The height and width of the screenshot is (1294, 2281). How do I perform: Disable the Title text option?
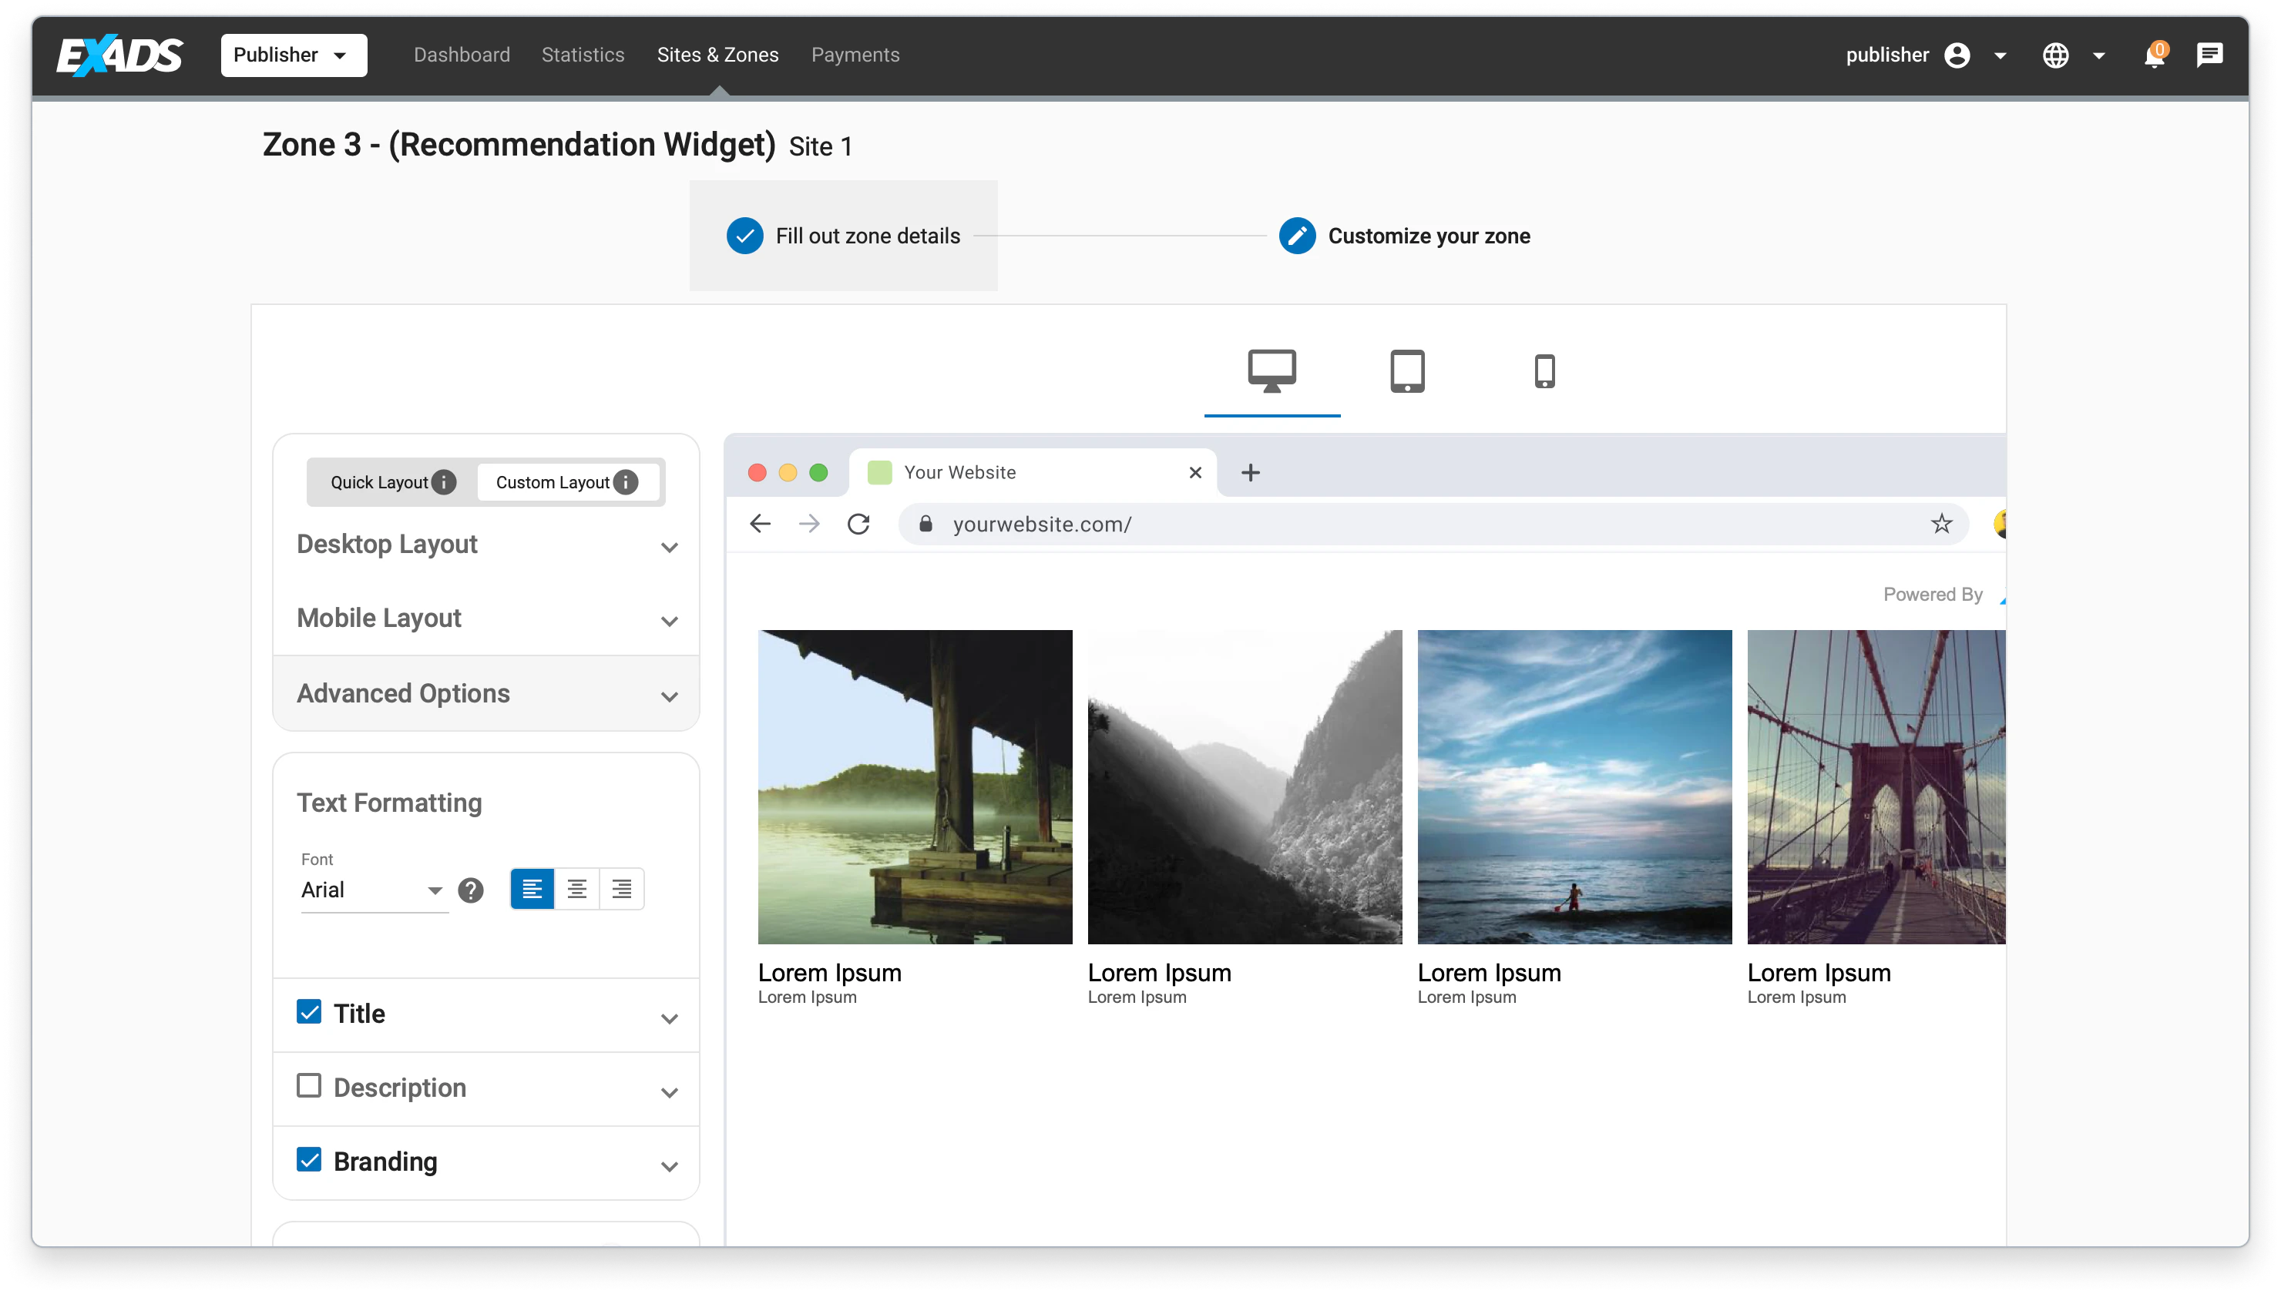(x=308, y=1011)
